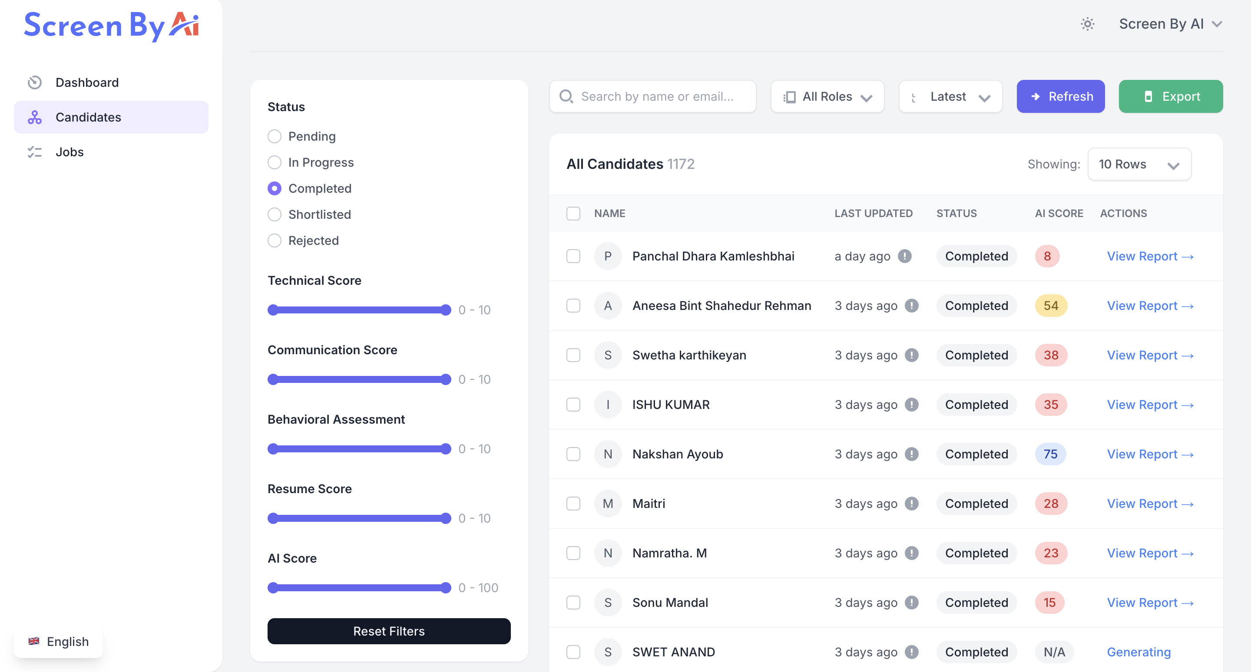Click the info icon next to Panchal Dhara's date
This screenshot has width=1251, height=672.
(x=904, y=256)
